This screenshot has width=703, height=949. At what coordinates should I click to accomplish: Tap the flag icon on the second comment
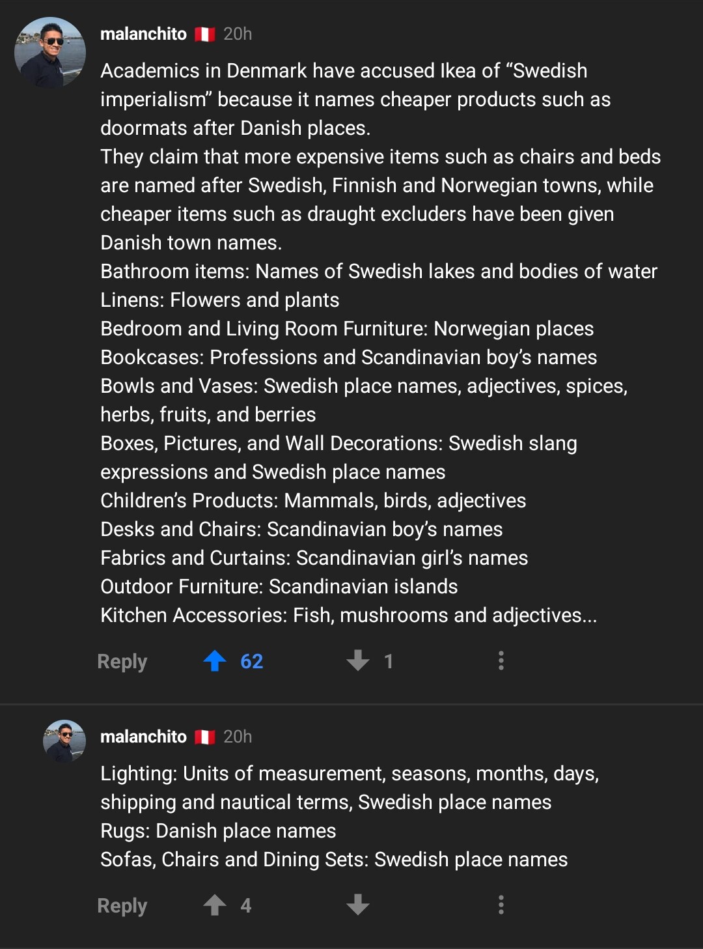pos(205,737)
